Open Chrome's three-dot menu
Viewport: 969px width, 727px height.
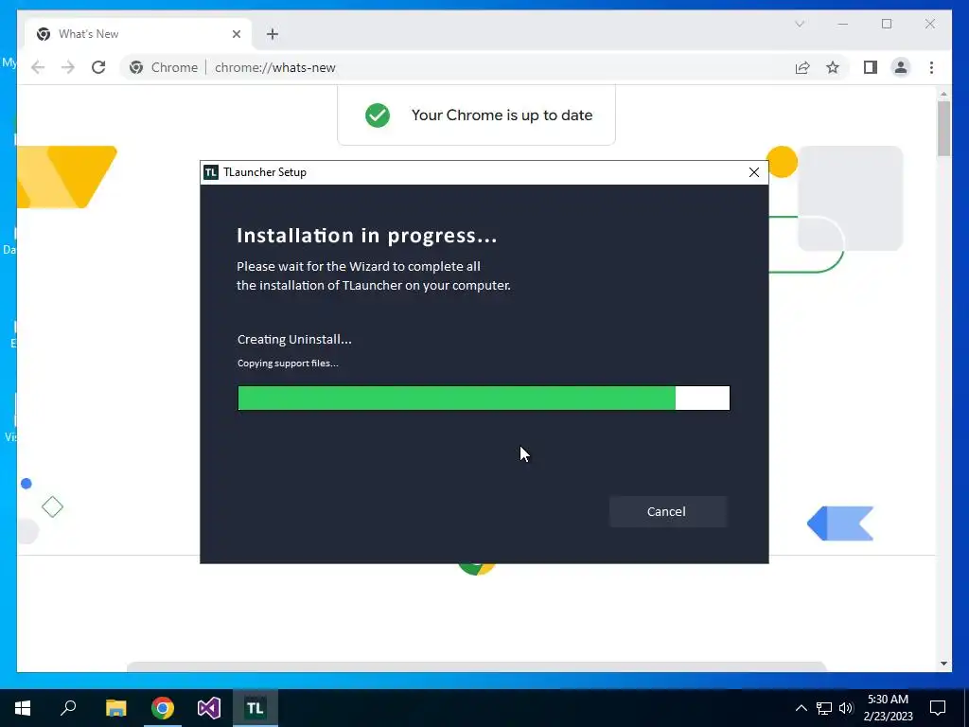(x=931, y=67)
